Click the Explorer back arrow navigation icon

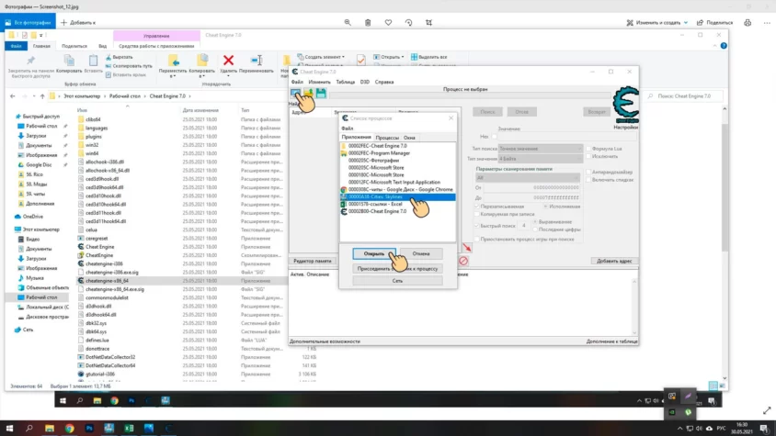13,95
